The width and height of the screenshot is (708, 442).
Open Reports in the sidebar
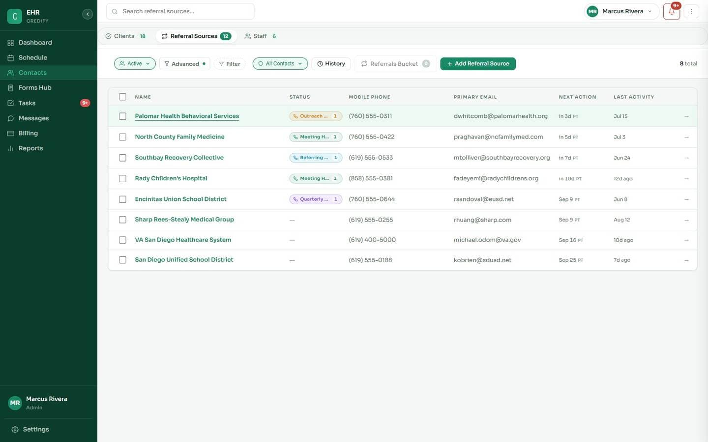[x=48, y=148]
